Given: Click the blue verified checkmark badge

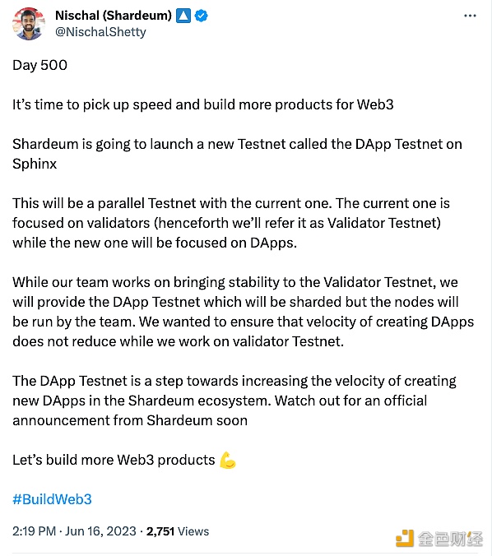Looking at the screenshot, I should [x=202, y=16].
